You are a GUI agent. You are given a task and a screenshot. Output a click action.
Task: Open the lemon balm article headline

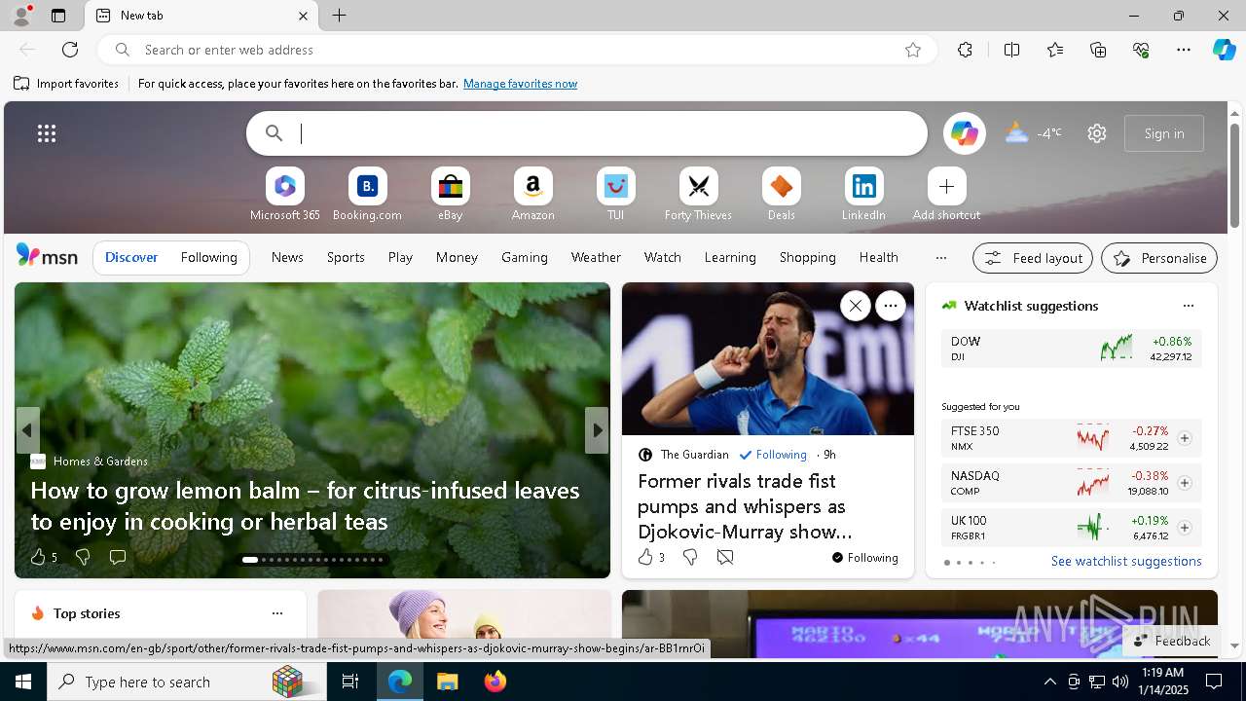[x=306, y=505]
